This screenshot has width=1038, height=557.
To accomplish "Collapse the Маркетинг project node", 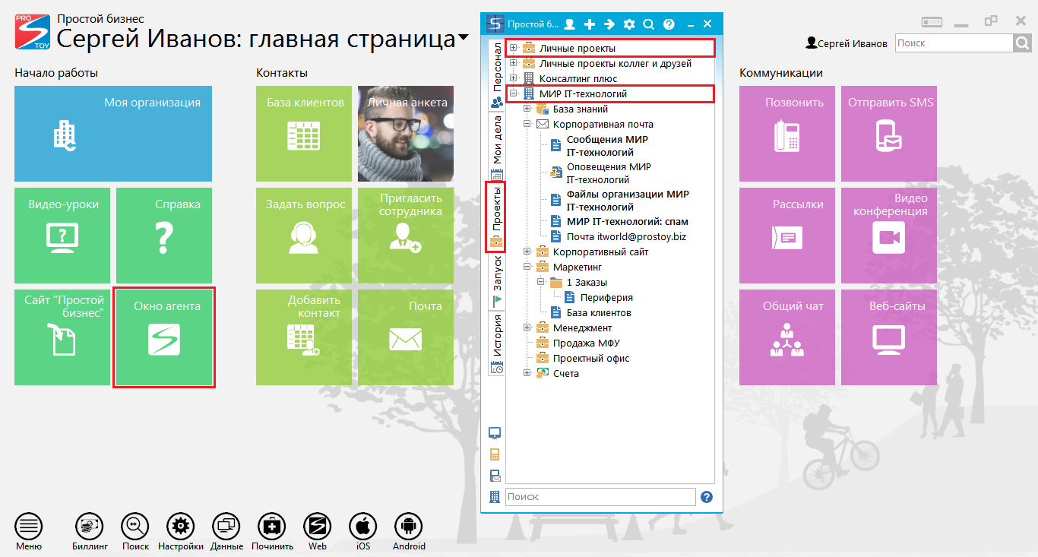I will point(527,267).
